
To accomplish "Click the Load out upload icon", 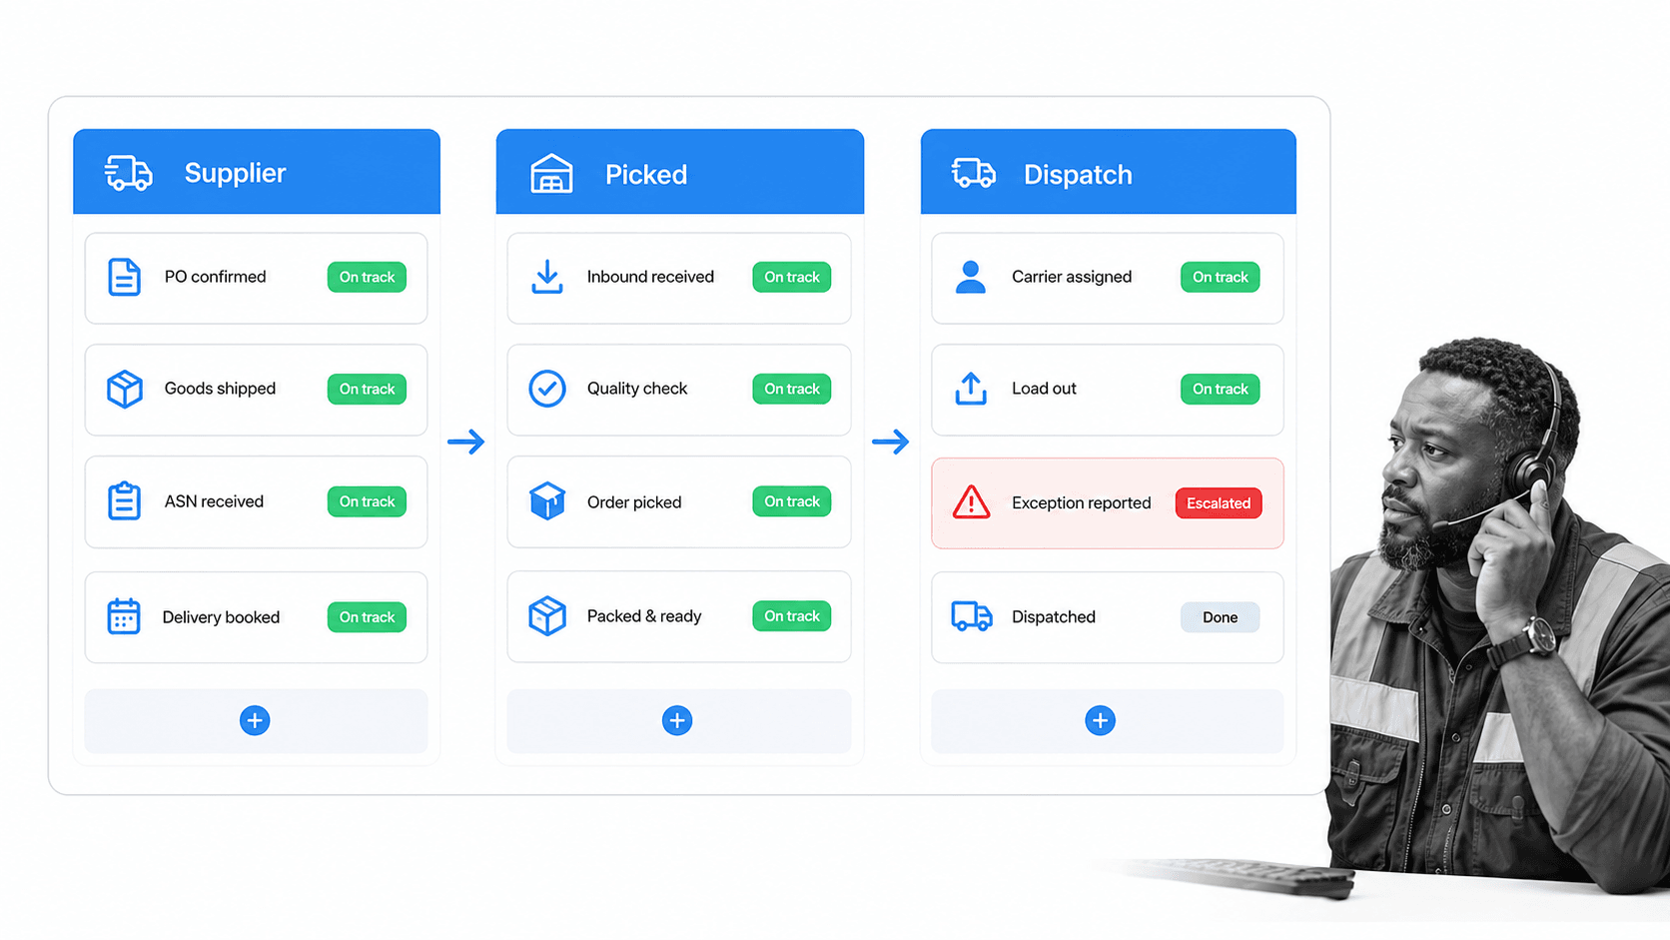I will coord(971,389).
